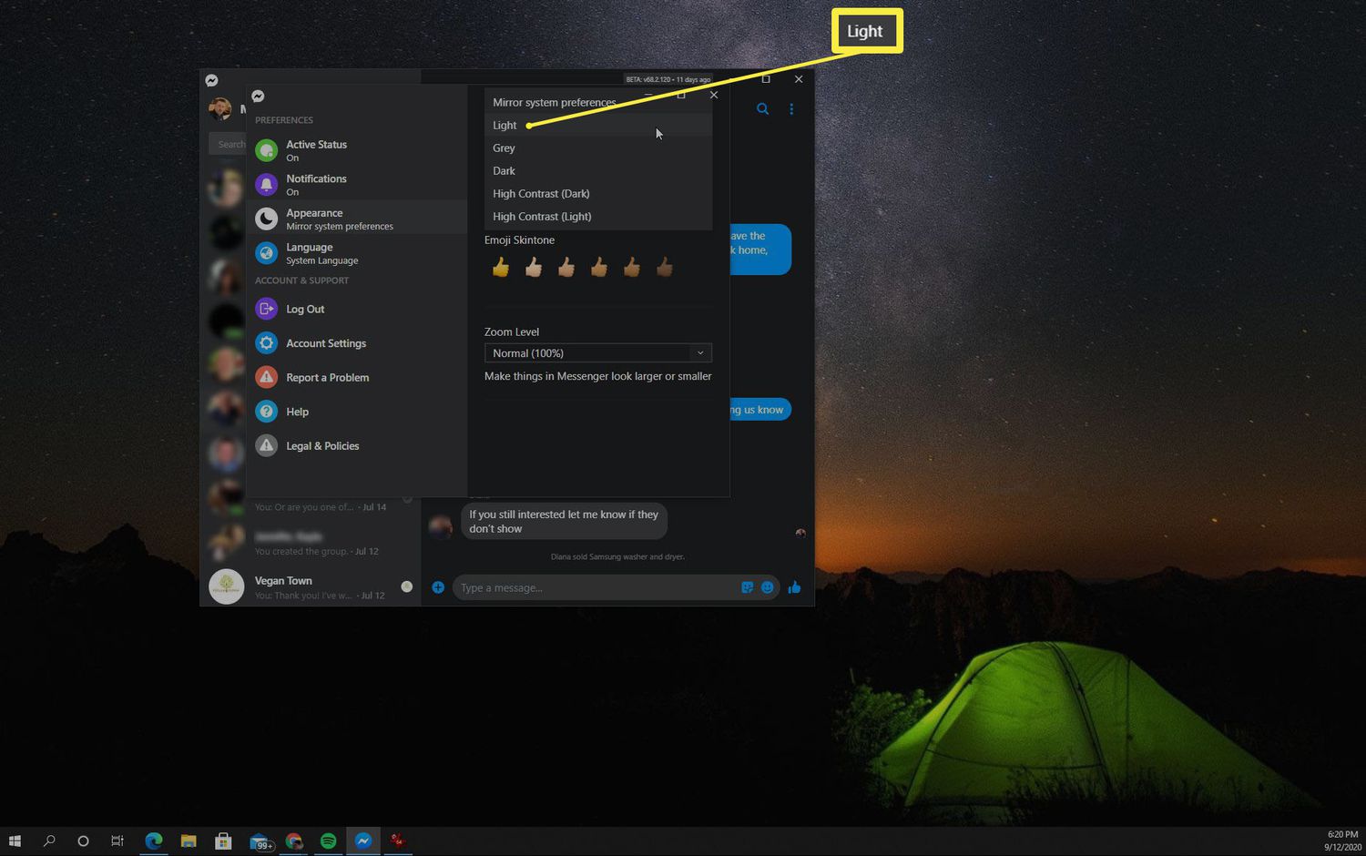
Task: Click message 'If you still interested' bubble
Action: (564, 521)
